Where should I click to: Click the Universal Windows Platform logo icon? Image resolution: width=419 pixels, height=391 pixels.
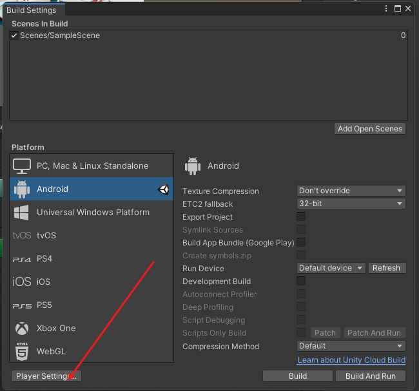click(x=21, y=213)
